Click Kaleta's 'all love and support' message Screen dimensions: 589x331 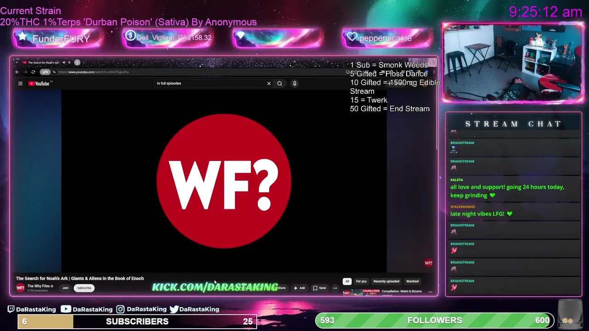[x=507, y=191]
